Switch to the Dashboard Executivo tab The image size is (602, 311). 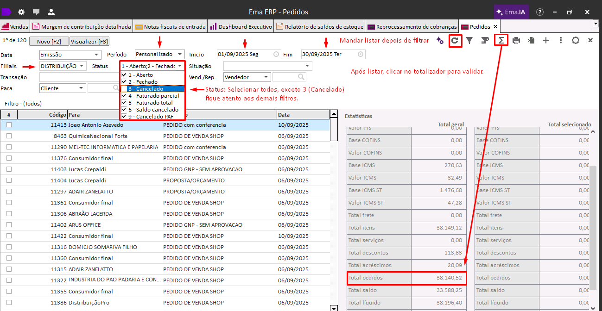pos(241,27)
